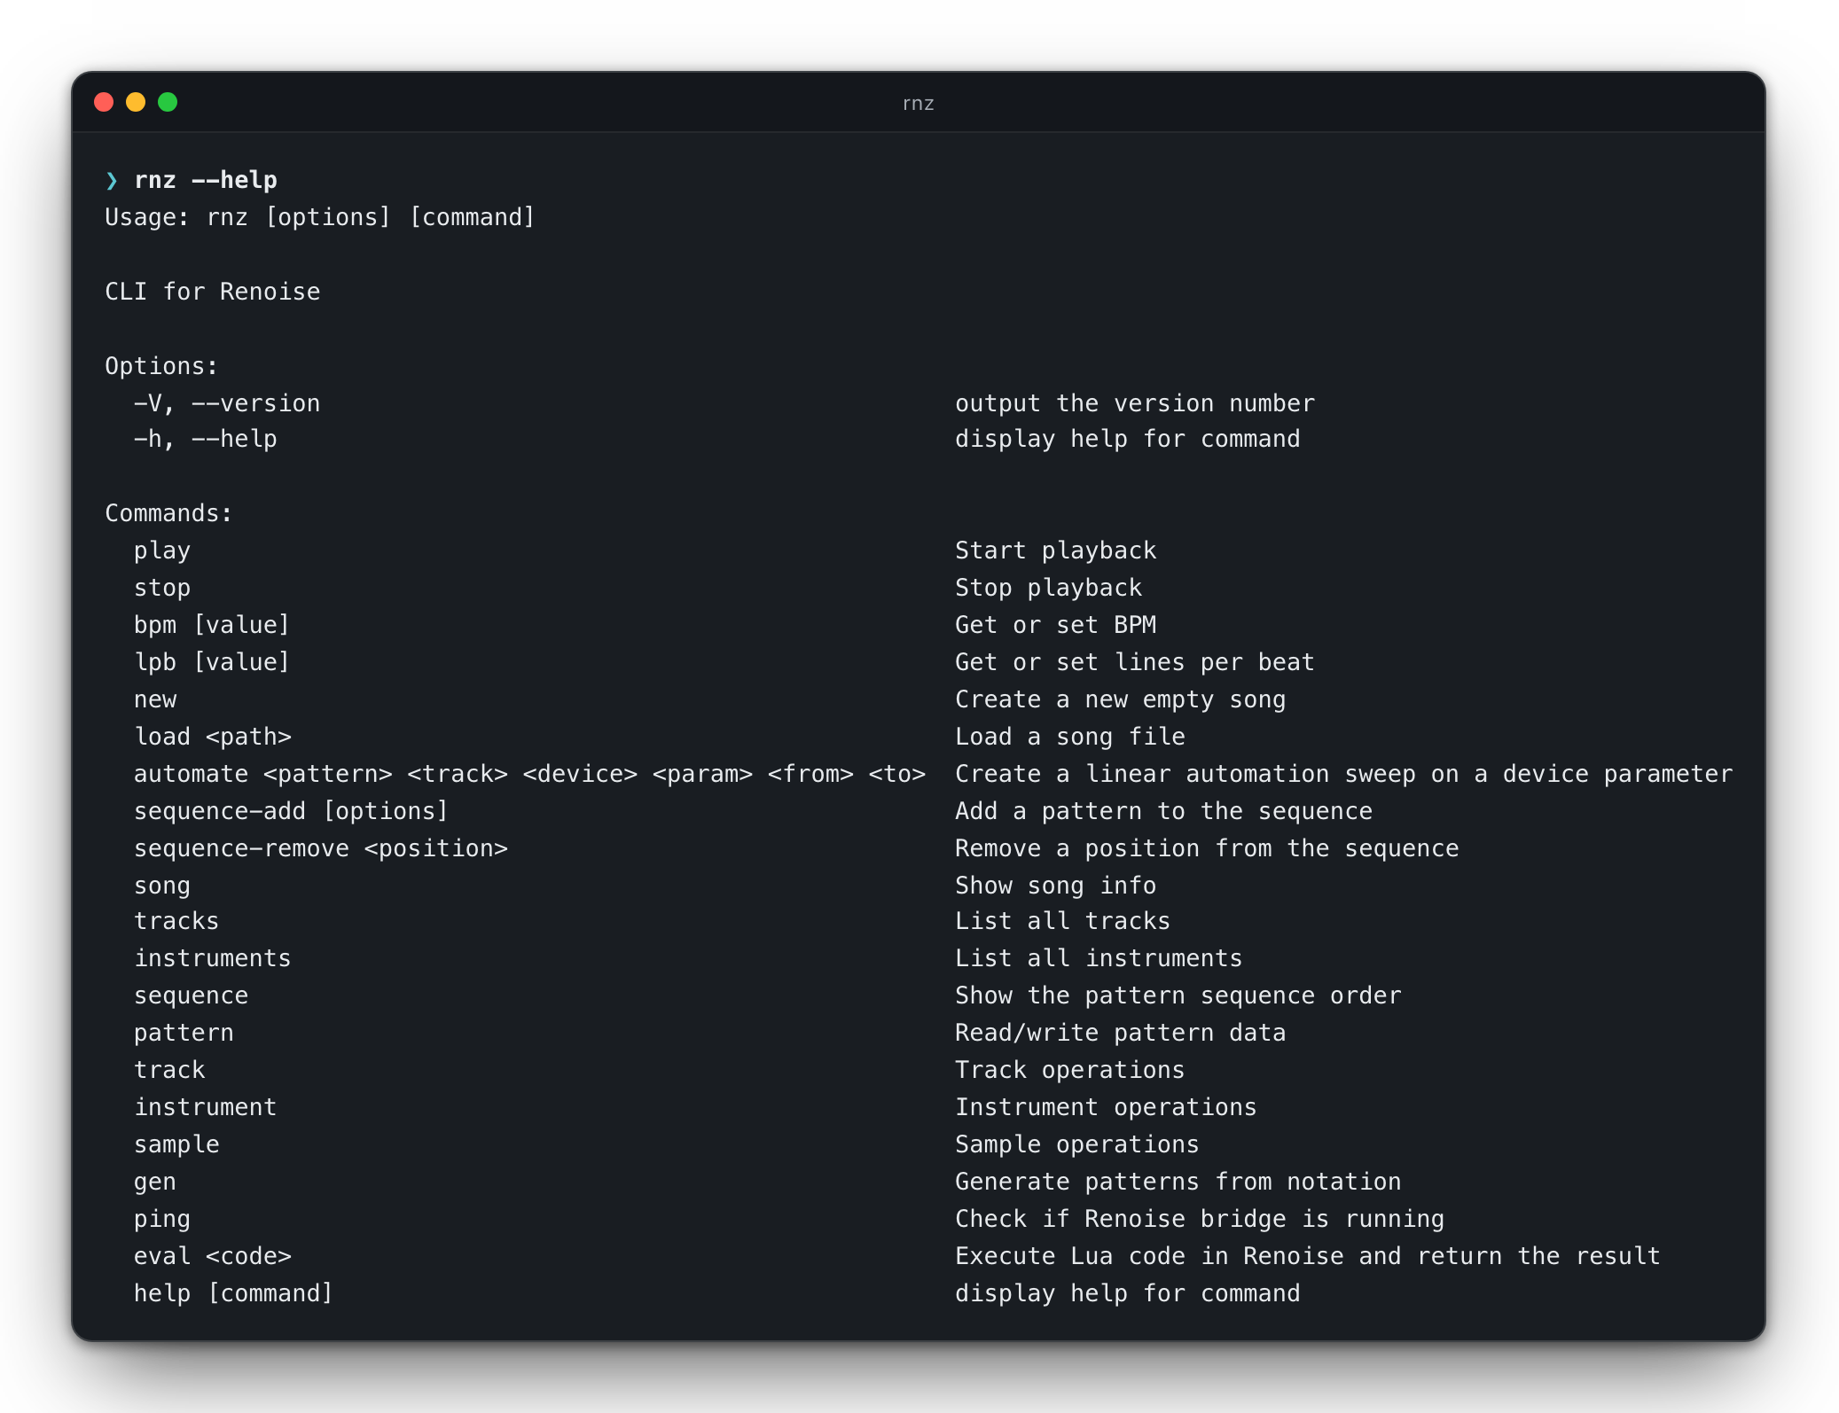Click the 'sequence-add [options]' command
The height and width of the screenshot is (1413, 1839).
click(292, 811)
